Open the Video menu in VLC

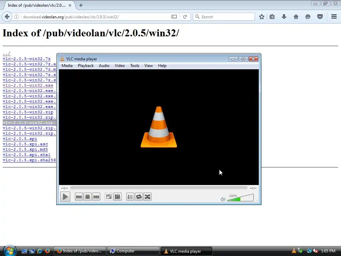click(x=120, y=66)
